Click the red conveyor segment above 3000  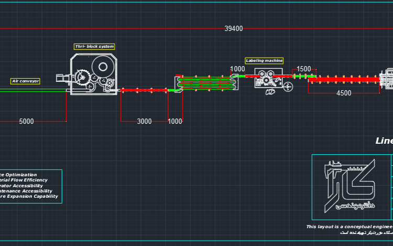(144, 90)
